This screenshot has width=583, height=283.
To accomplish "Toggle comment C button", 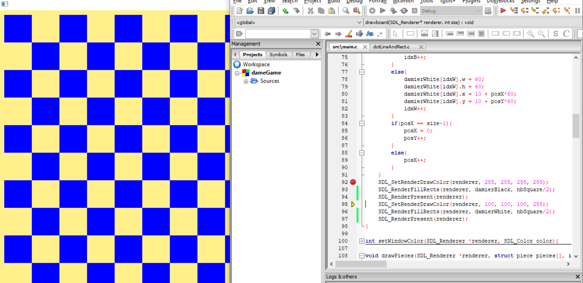I will (566, 34).
